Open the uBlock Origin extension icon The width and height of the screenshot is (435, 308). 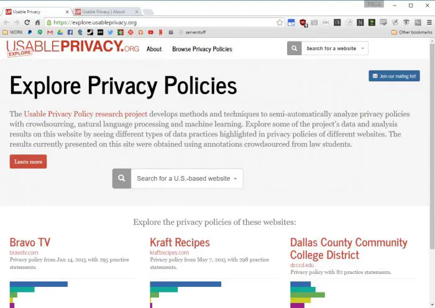[303, 23]
